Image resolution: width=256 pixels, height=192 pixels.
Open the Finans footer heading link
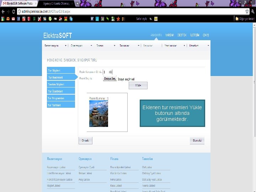[114, 159]
